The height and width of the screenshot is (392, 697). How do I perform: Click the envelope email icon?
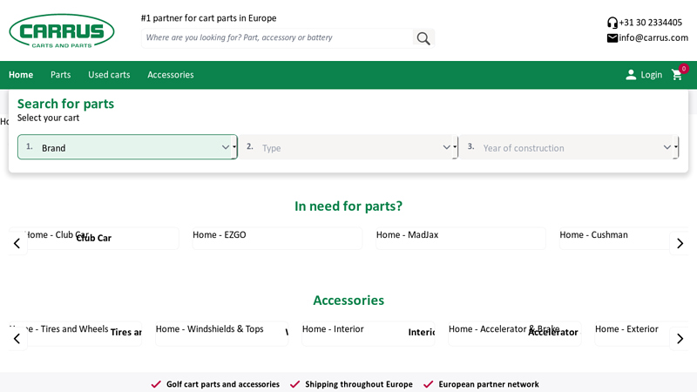612,38
